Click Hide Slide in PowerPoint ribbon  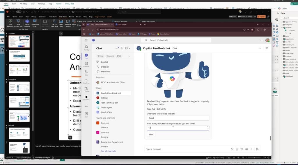click(x=61, y=23)
